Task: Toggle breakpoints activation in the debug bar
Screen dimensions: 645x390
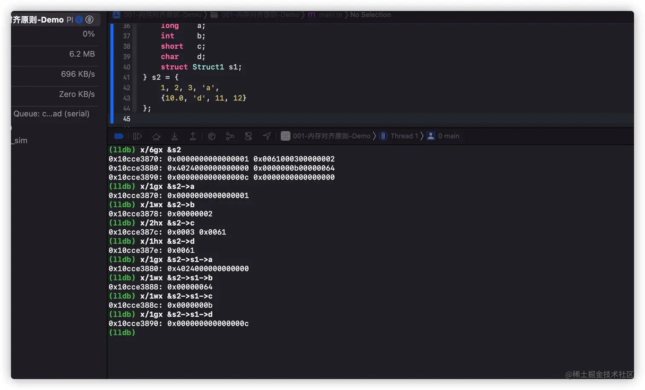Action: pyautogui.click(x=119, y=136)
